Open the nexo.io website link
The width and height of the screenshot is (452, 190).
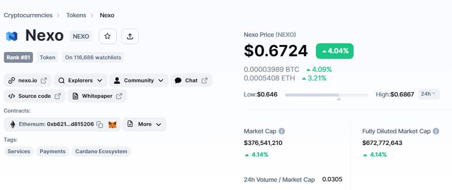[x=28, y=81]
